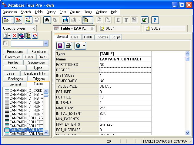The width and height of the screenshot is (194, 145).
Task: Open the Database menu
Action: 10,12
